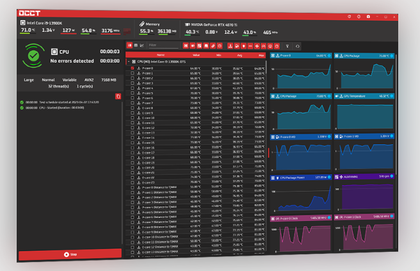The height and width of the screenshot is (271, 420).
Task: Click the refresh icon at toolbar end
Action: [x=297, y=46]
